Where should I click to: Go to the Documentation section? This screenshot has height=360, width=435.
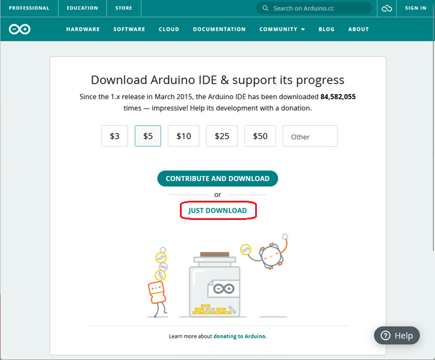tap(219, 29)
